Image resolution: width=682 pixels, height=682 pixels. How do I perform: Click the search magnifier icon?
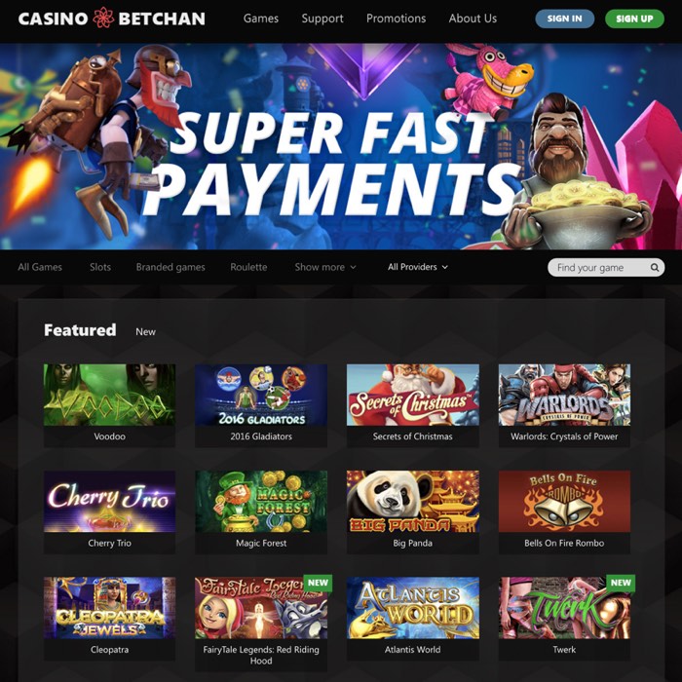click(654, 268)
